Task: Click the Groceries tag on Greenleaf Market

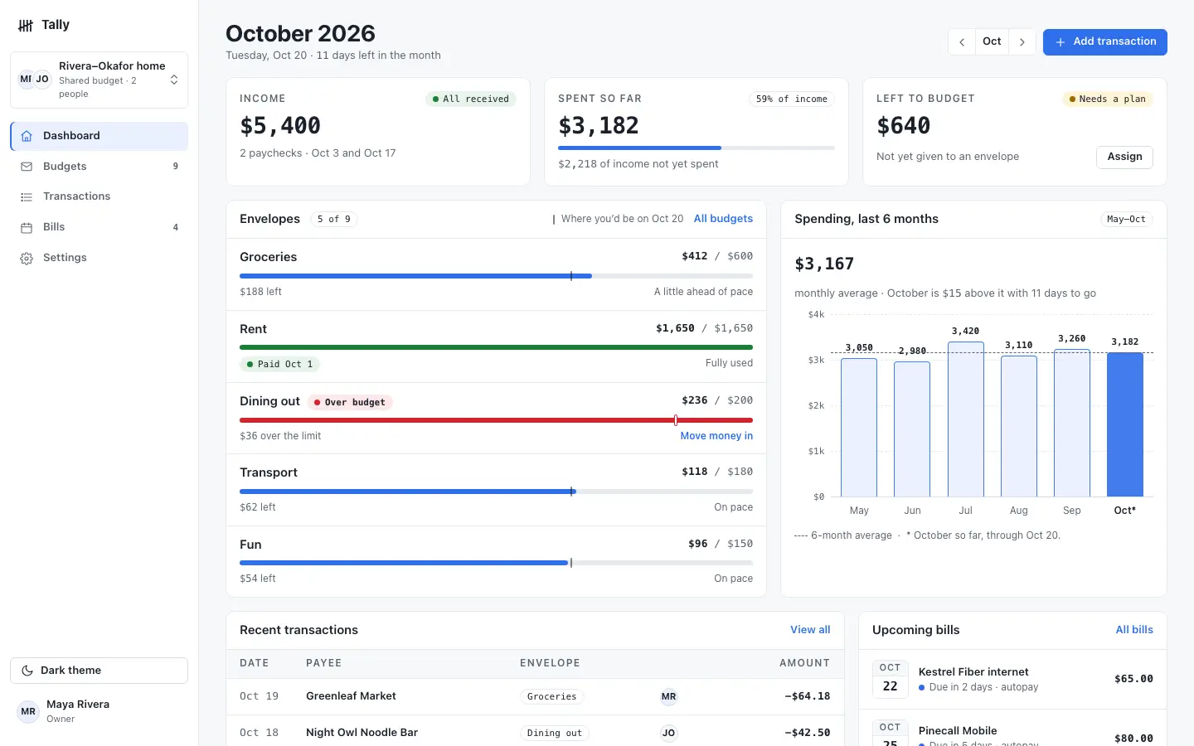Action: (x=551, y=697)
